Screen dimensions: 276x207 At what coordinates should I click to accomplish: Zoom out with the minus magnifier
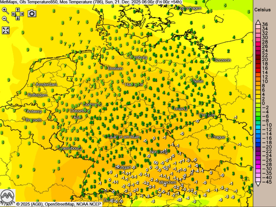[5, 19]
